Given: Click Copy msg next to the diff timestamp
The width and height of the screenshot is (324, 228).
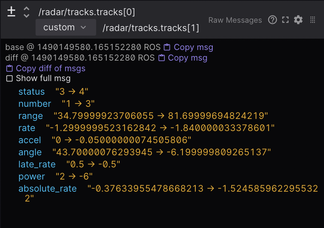Looking at the screenshot, I should [188, 58].
